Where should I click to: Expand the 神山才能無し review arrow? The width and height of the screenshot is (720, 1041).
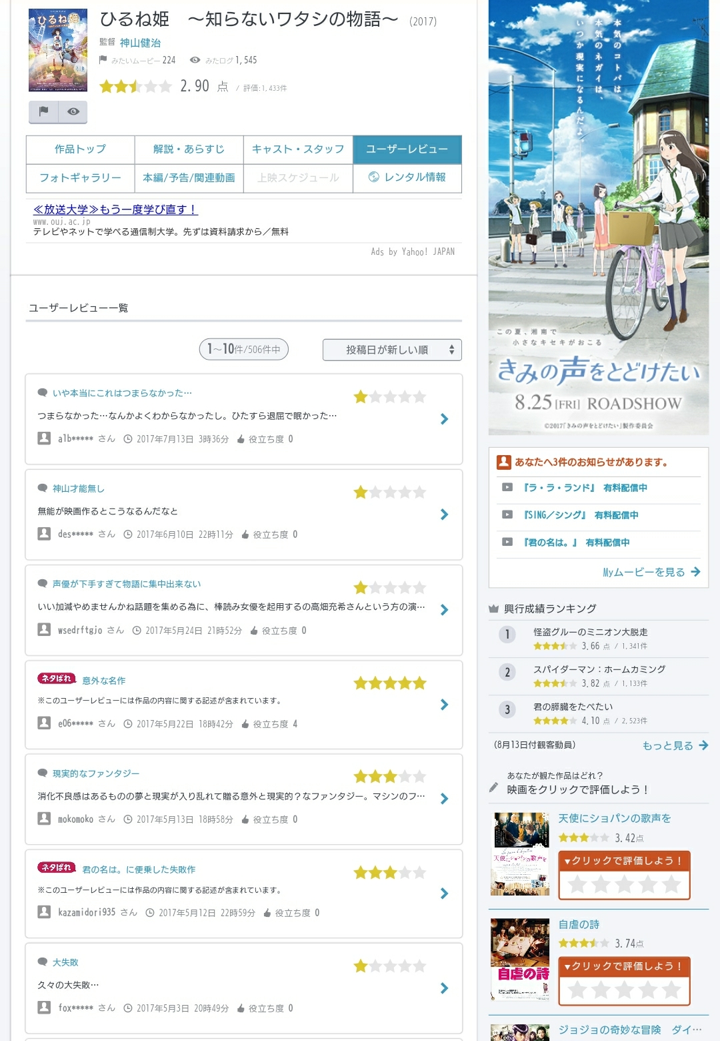point(445,514)
